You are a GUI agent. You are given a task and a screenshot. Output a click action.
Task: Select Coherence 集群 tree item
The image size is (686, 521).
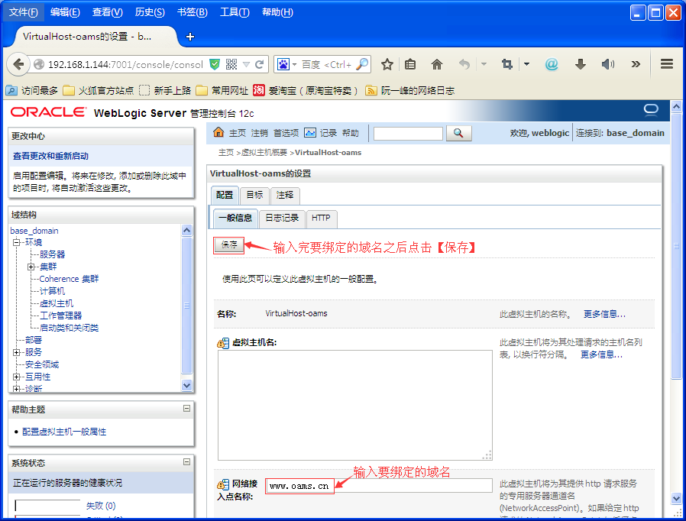[69, 279]
